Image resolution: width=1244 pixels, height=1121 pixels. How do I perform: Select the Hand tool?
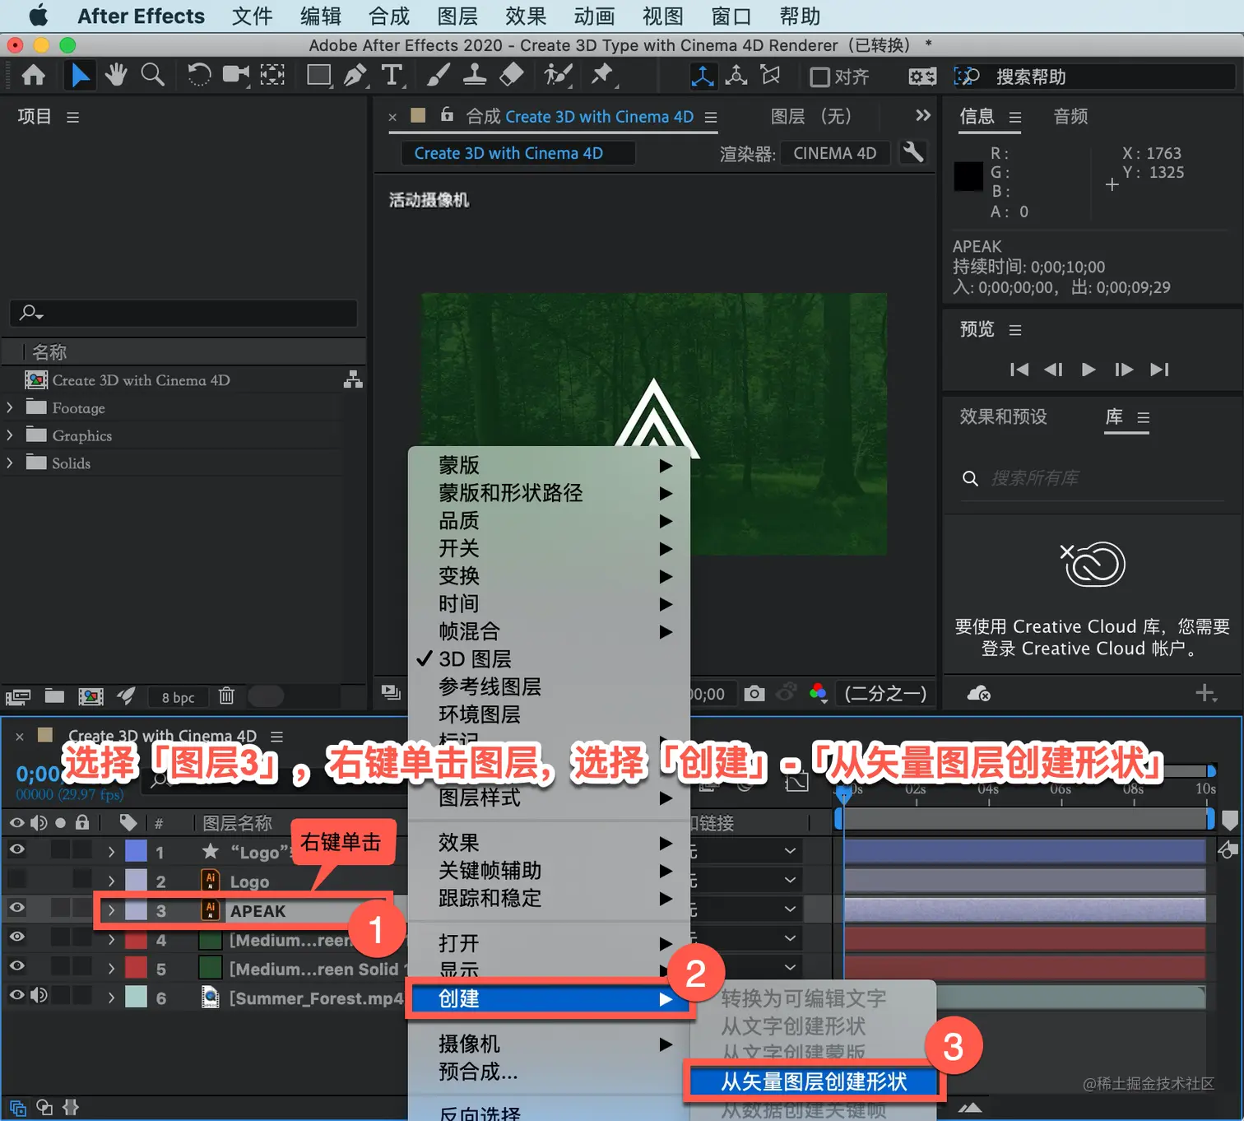tap(116, 76)
